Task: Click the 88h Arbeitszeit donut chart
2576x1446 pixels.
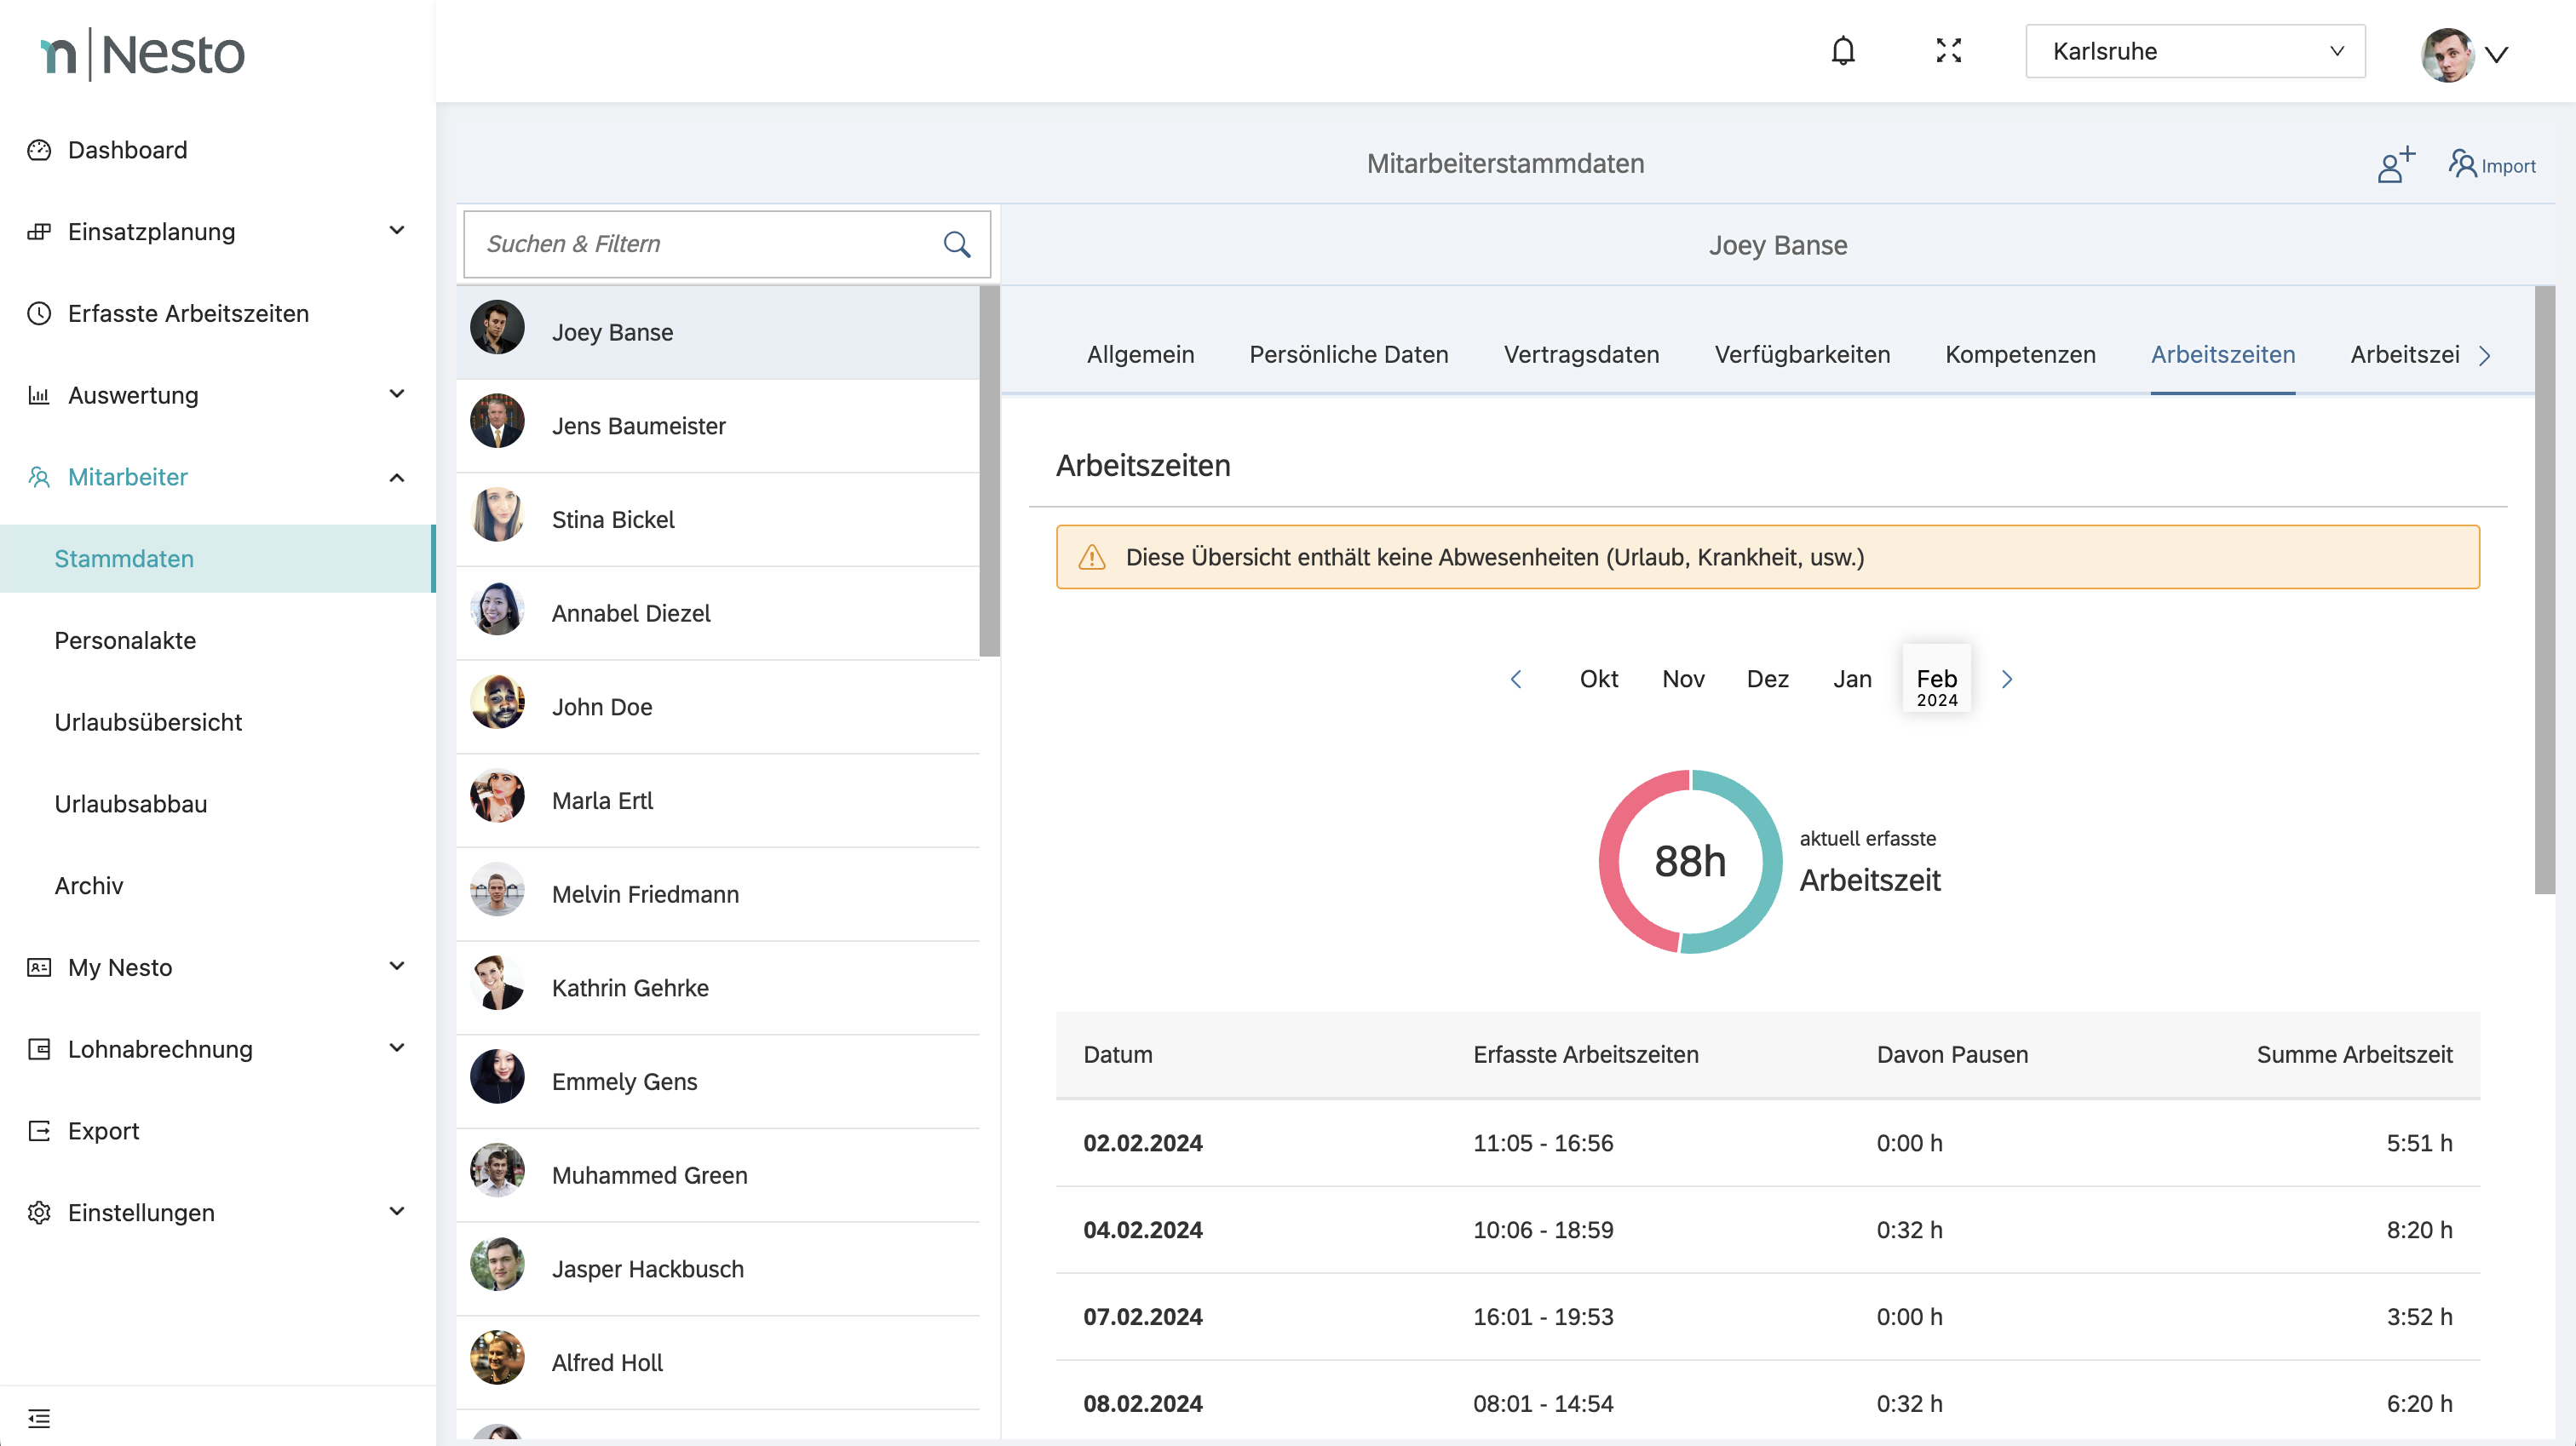Action: click(x=1689, y=861)
